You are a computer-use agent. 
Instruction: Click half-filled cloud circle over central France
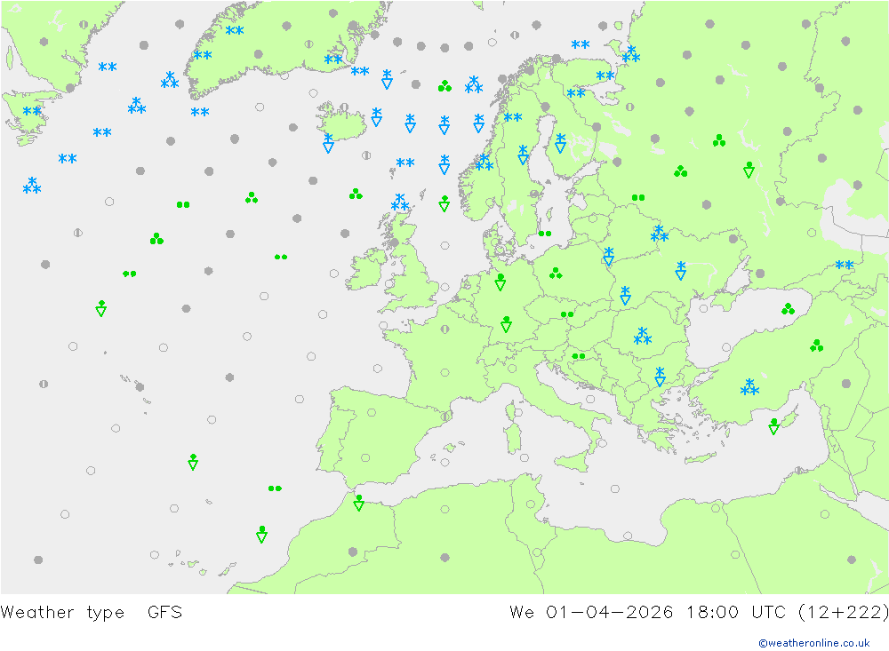pyautogui.click(x=445, y=329)
